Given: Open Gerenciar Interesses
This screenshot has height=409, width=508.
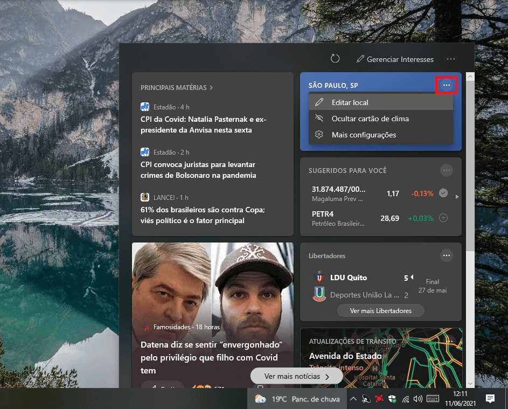Looking at the screenshot, I should tap(395, 59).
